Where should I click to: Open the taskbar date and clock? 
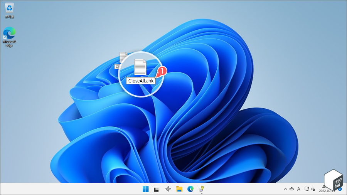point(327,189)
